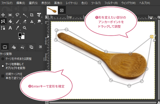Close the spoon image tab
Image resolution: width=160 pixels, height=104 pixels.
(x=62, y=10)
